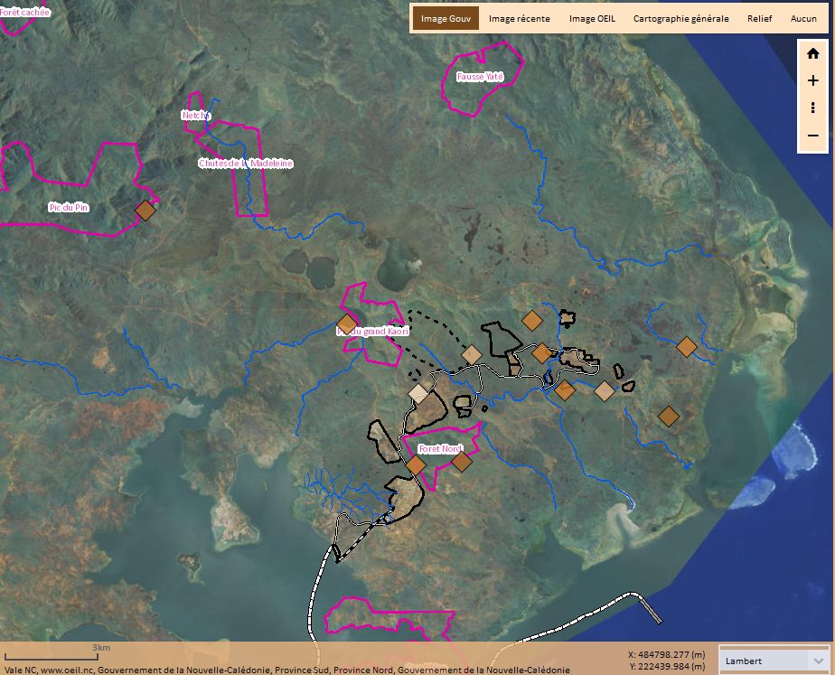Click the home extent button
Viewport: 835px width, 675px height.
pos(812,54)
